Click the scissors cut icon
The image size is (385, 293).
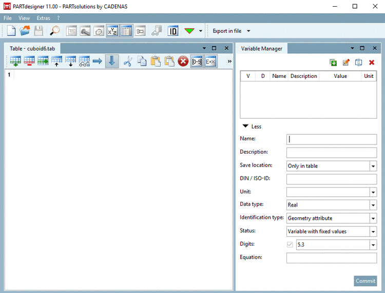128,61
